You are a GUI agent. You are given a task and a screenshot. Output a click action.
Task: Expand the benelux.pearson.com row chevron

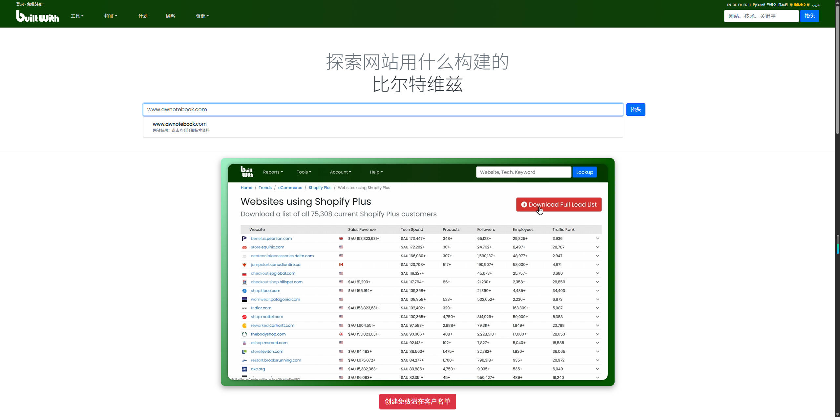[x=598, y=239]
